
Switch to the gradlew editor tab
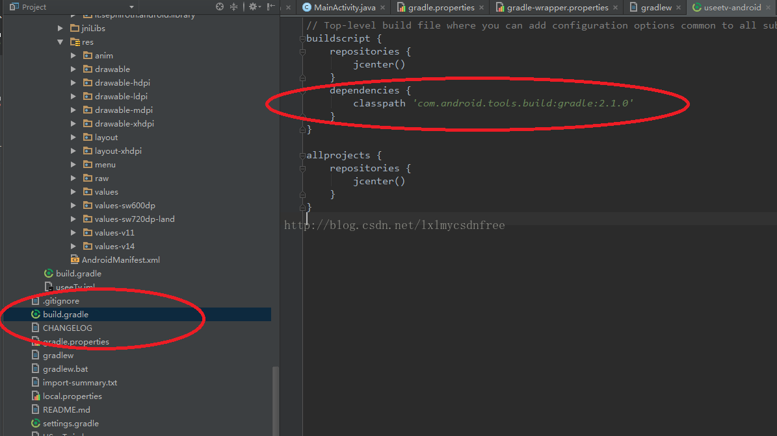[x=656, y=7]
